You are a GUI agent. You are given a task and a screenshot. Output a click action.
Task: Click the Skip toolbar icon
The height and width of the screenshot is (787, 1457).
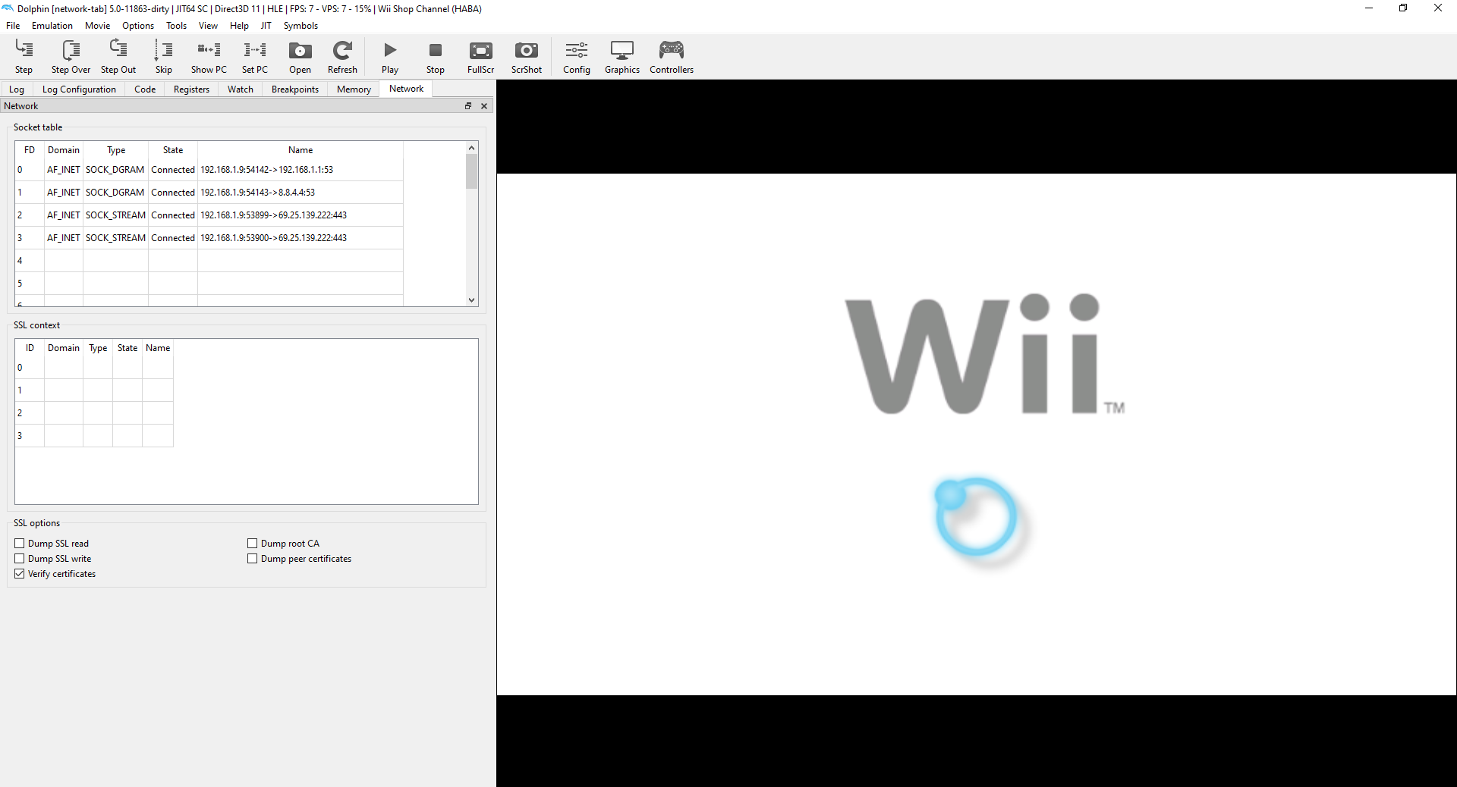pyautogui.click(x=164, y=57)
